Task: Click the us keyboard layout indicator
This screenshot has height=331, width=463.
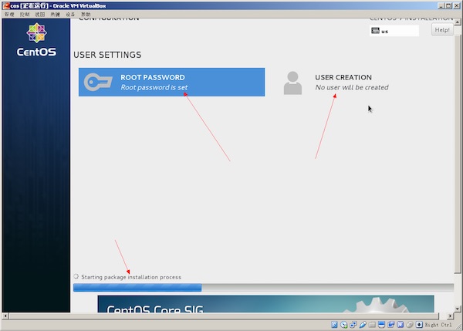Action: (x=394, y=31)
